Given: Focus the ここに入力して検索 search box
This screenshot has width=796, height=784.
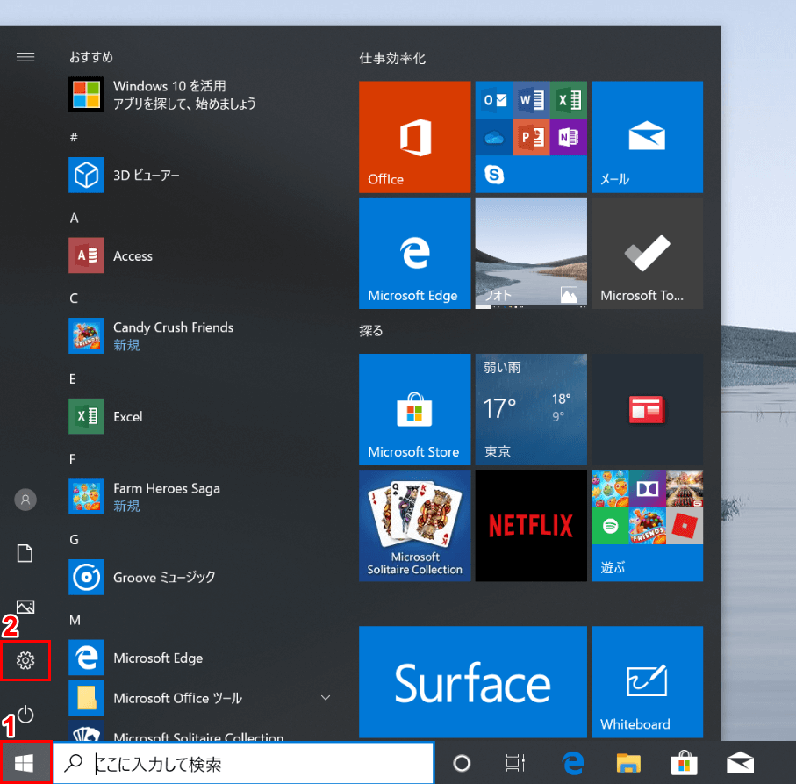Looking at the screenshot, I should coord(243,763).
